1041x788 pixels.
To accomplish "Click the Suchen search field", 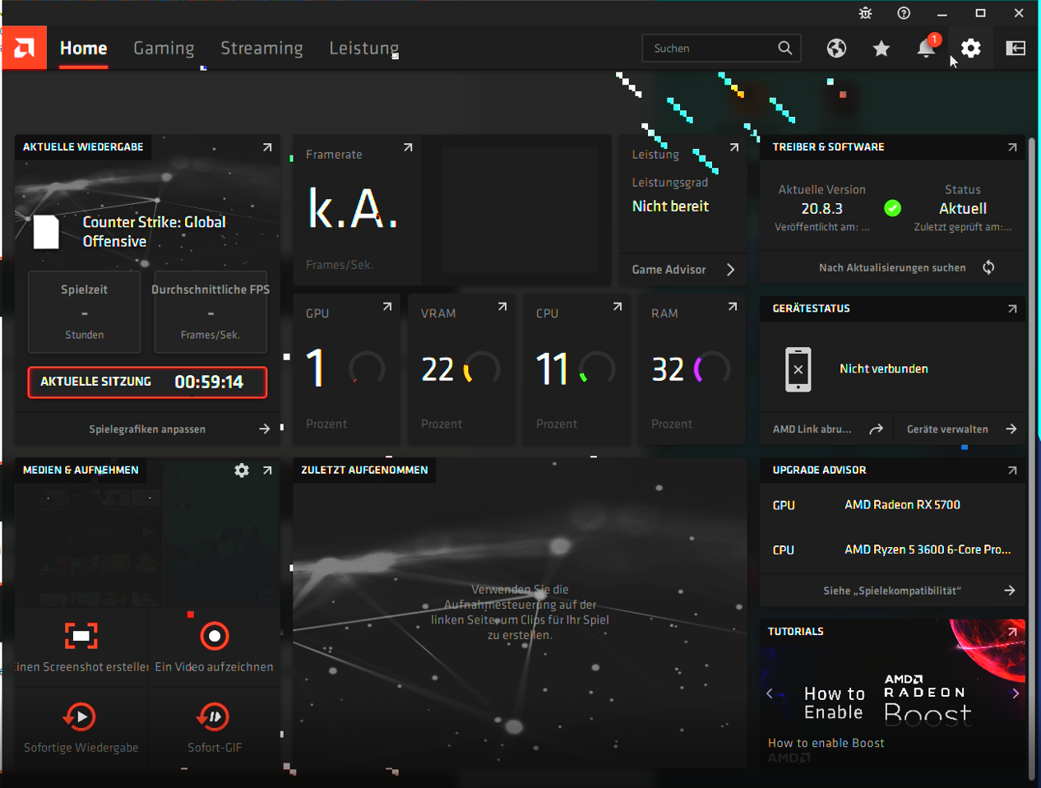I will pos(721,49).
